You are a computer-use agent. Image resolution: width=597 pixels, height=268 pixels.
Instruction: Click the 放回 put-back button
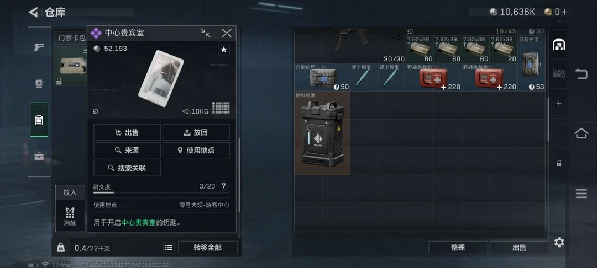point(196,132)
